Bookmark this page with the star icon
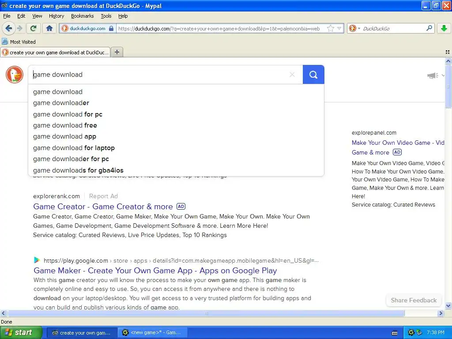This screenshot has height=339, width=452. point(331,28)
